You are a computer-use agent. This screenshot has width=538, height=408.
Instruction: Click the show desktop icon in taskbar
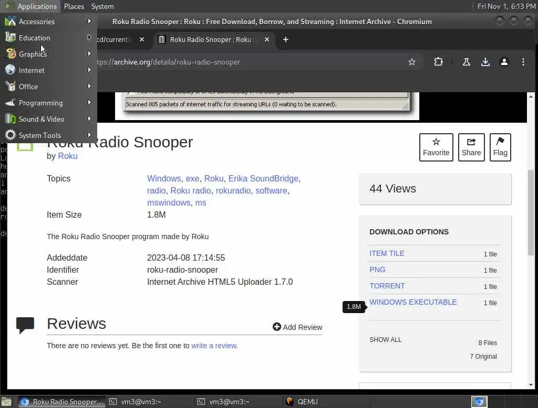pos(6,402)
